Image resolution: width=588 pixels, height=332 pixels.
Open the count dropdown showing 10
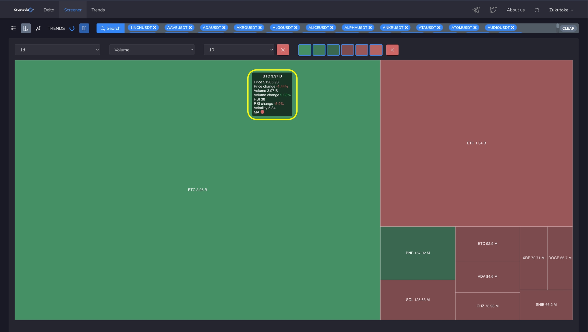pyautogui.click(x=239, y=50)
